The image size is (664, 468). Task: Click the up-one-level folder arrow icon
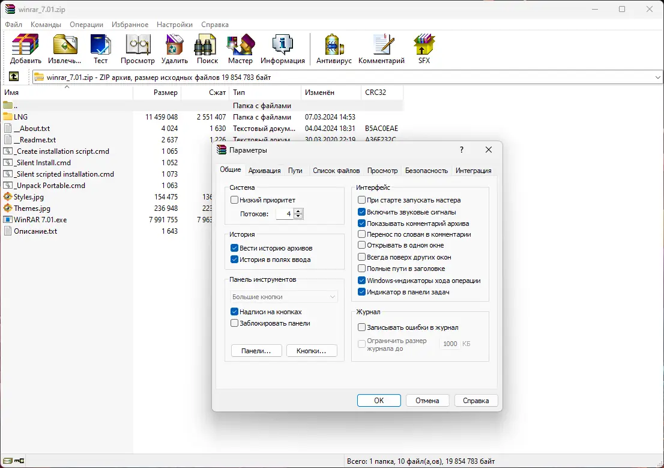[13, 77]
